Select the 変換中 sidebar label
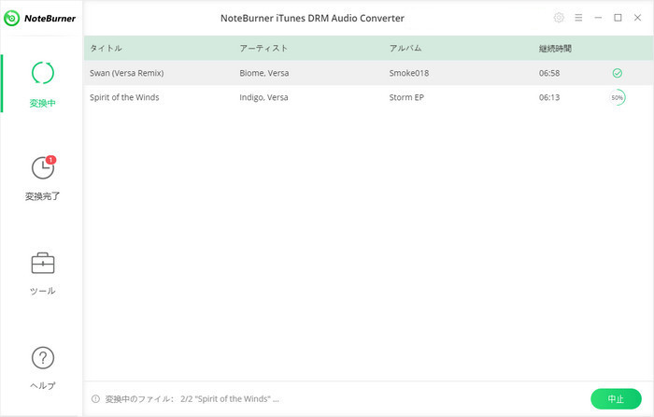Screen dimensions: 654x417 pyautogui.click(x=43, y=103)
